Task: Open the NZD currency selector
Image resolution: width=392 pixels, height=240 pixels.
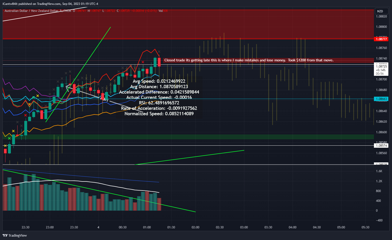Action: pos(382,11)
